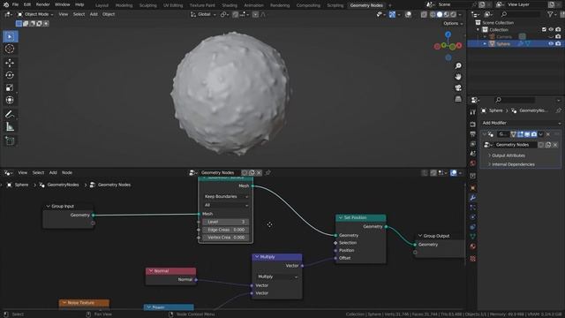Click GeometryNodes in node breadcrumb

coord(63,185)
